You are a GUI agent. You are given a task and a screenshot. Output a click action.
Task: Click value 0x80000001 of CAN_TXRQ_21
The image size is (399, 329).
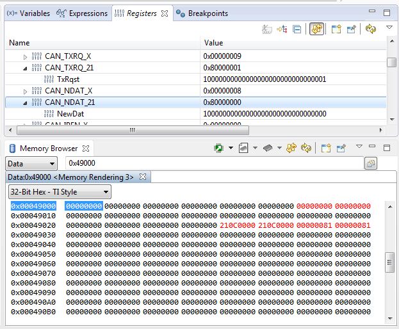pyautogui.click(x=222, y=68)
